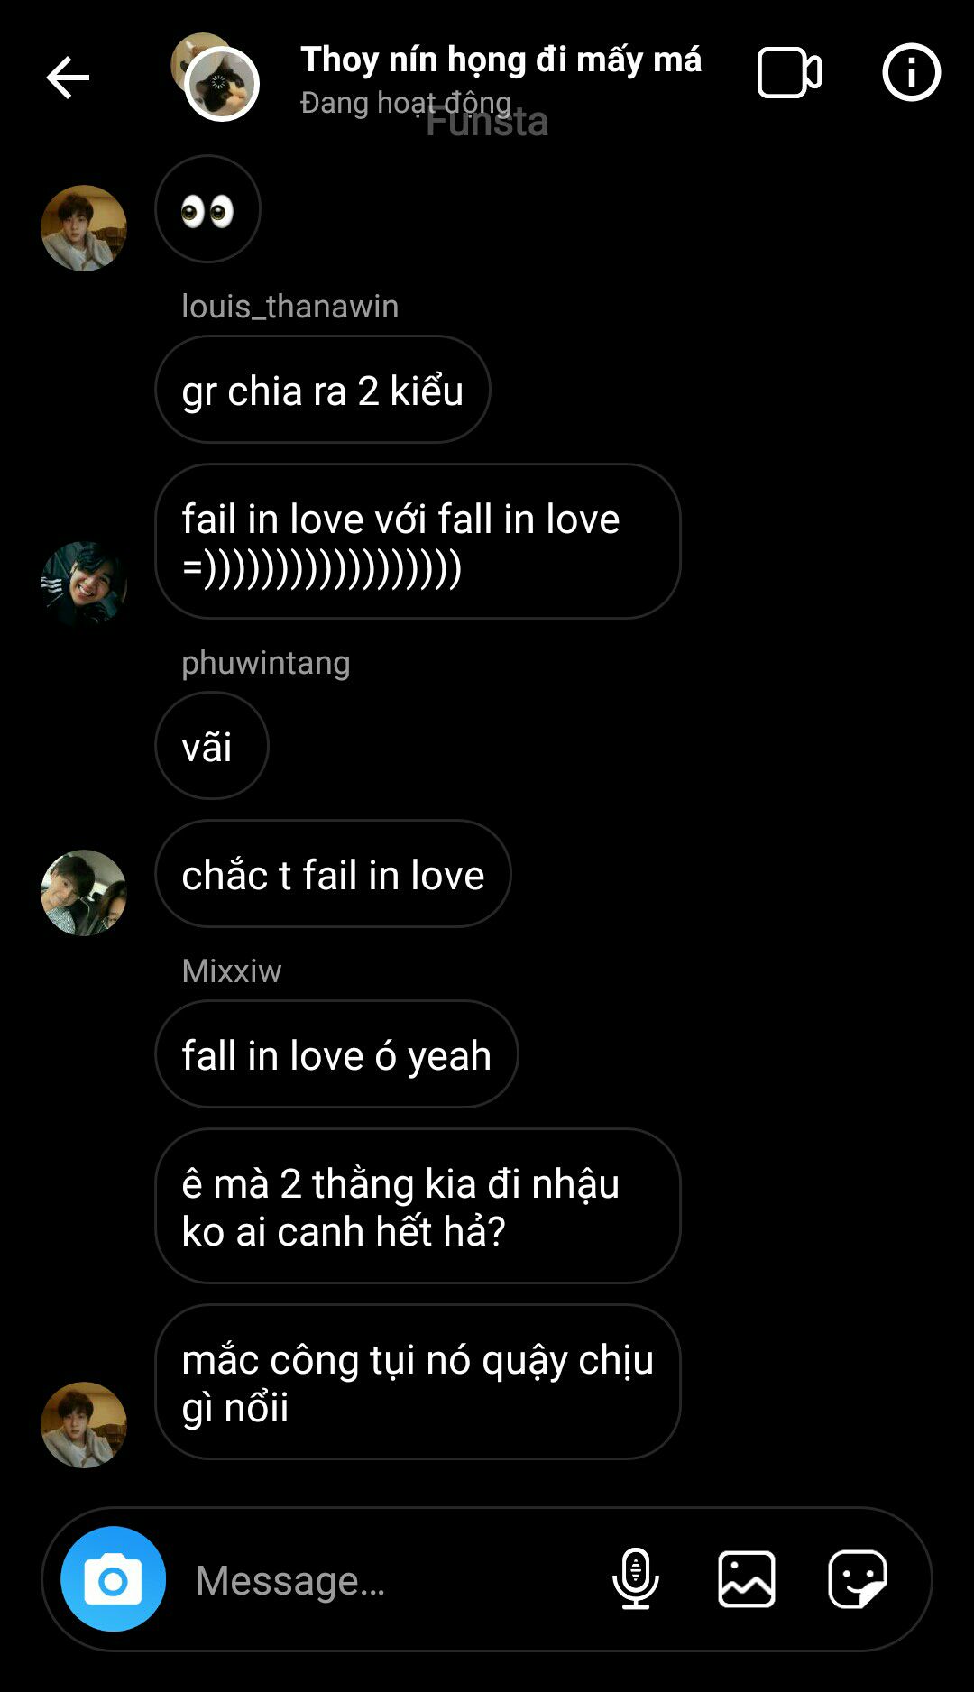
Task: Tap the username louis_thanawin label
Action: (289, 307)
